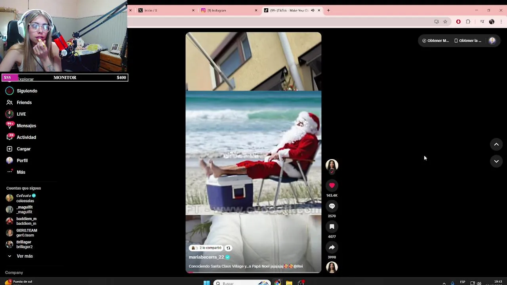Viewport: 507px width, 285px height.
Task: Like the mariabecerra_22 video with the heart
Action: (x=332, y=185)
